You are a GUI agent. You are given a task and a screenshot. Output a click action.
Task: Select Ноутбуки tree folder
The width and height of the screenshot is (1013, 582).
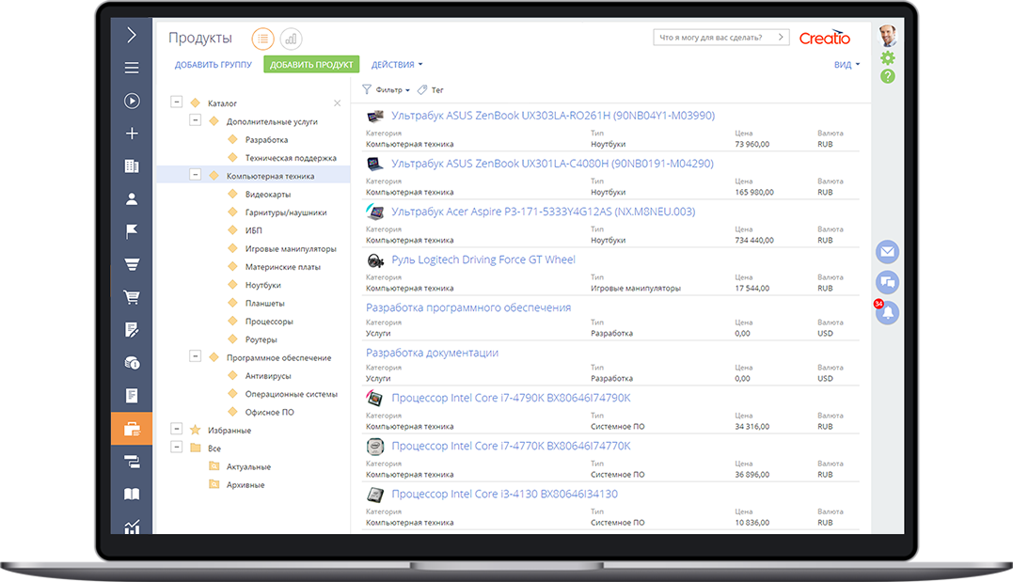[x=263, y=285]
